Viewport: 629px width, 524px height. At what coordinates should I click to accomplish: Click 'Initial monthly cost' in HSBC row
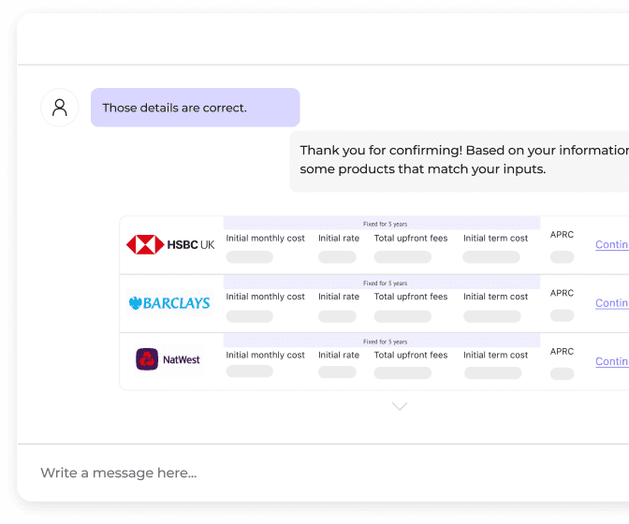265,239
